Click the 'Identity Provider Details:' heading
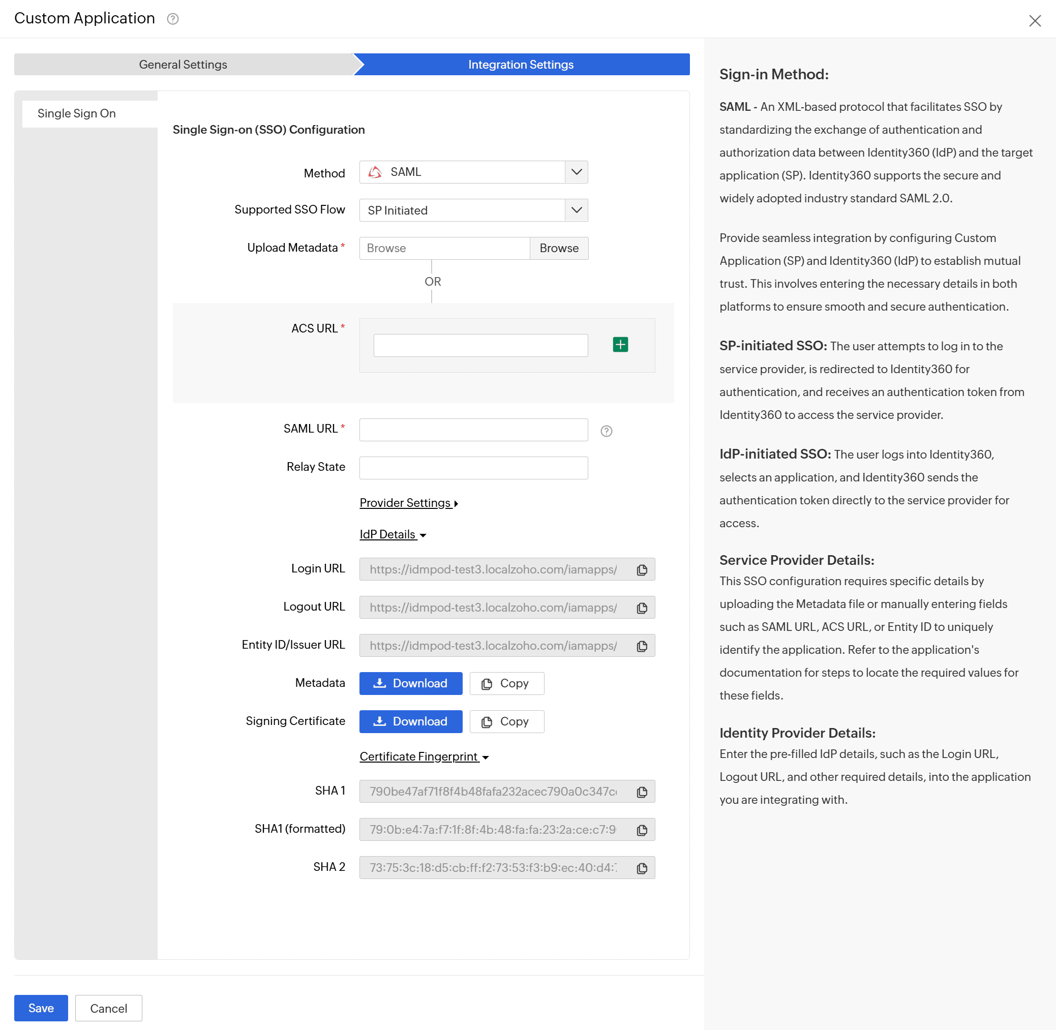1056x1030 pixels. click(x=797, y=733)
